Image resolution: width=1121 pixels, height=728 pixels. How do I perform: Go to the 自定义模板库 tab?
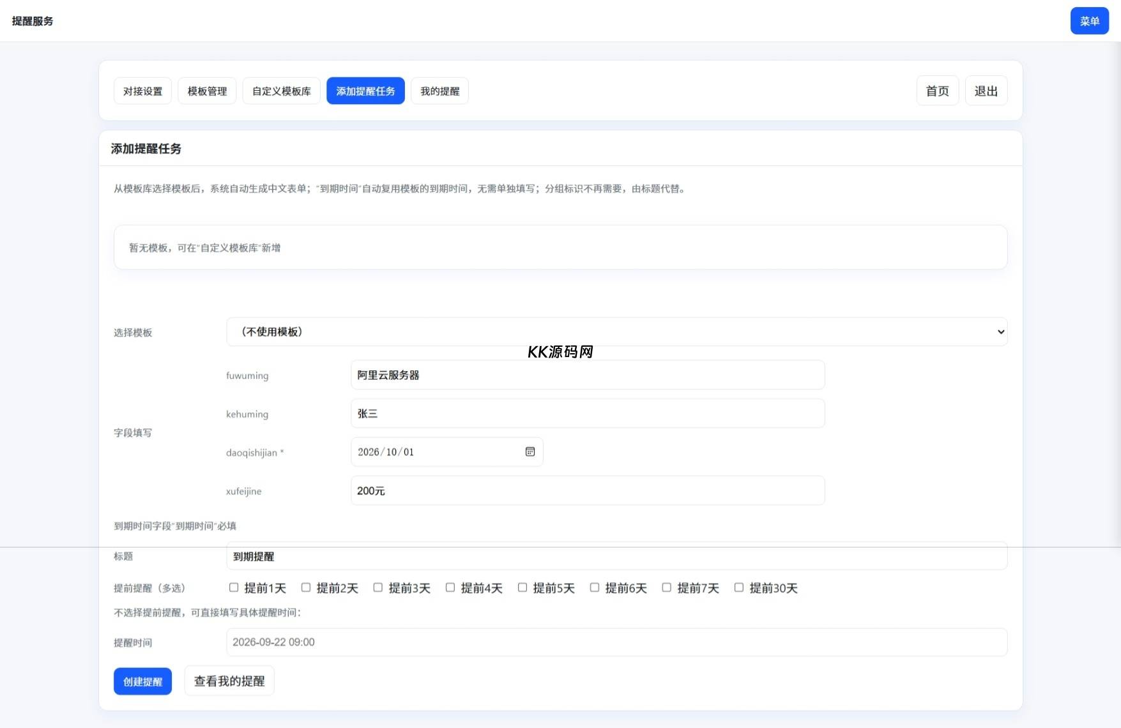[281, 91]
